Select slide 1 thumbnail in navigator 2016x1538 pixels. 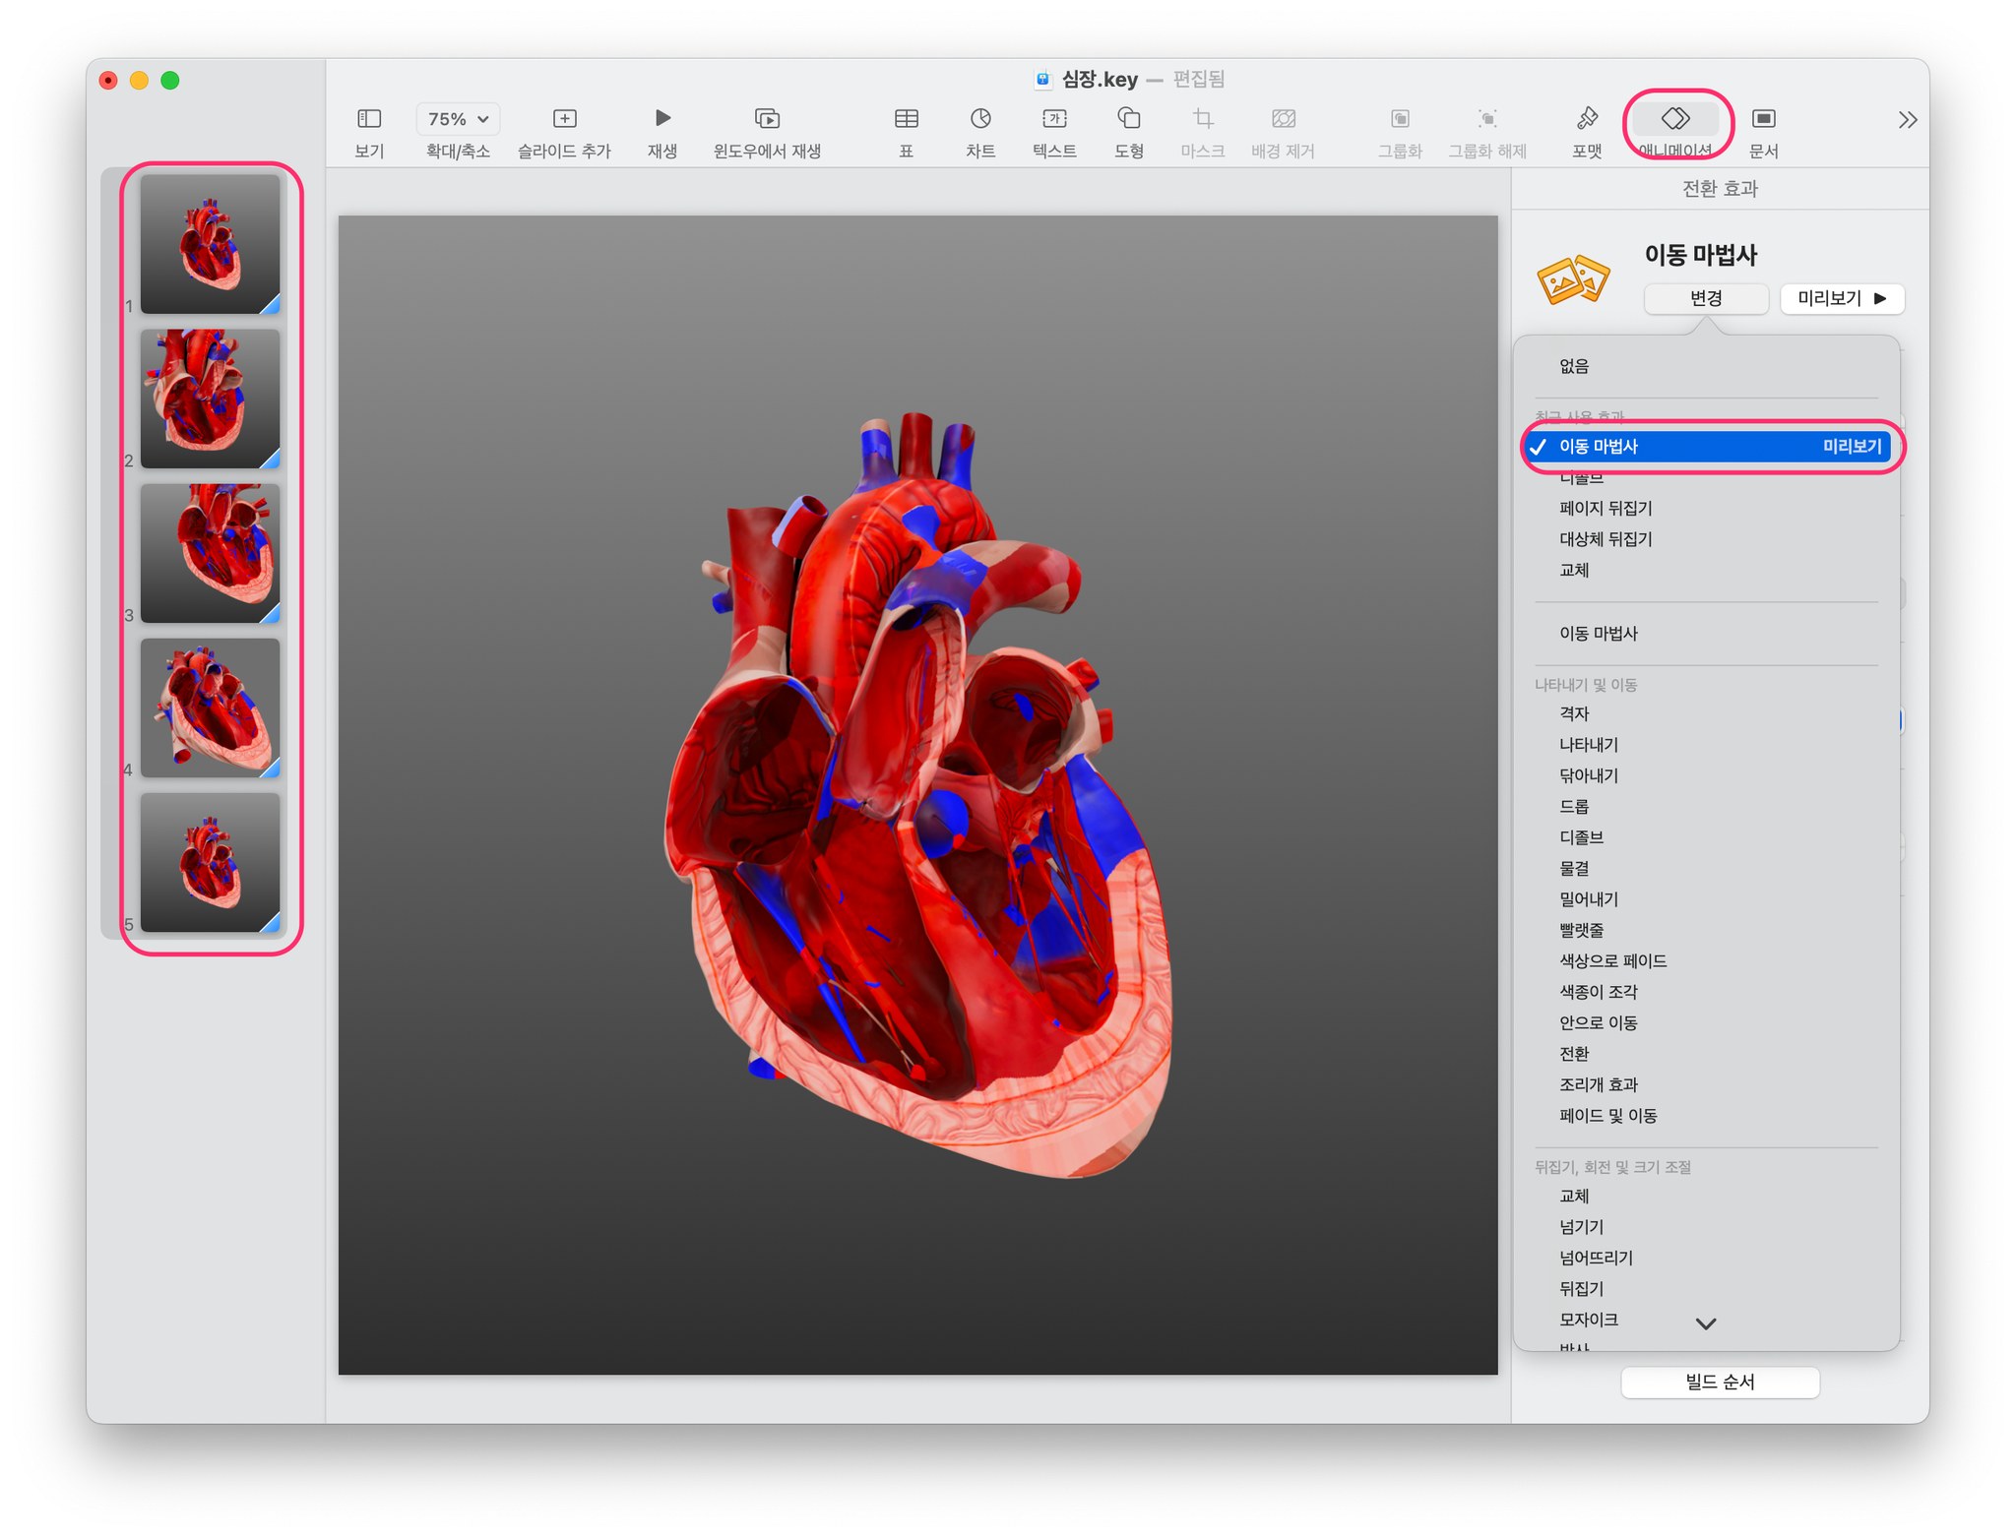click(211, 244)
